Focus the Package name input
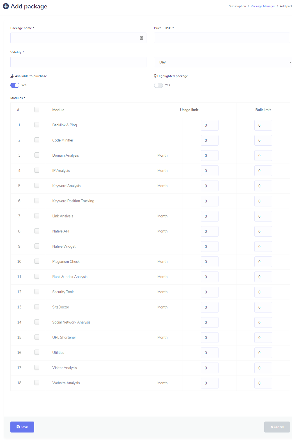292x443 pixels. pos(74,38)
